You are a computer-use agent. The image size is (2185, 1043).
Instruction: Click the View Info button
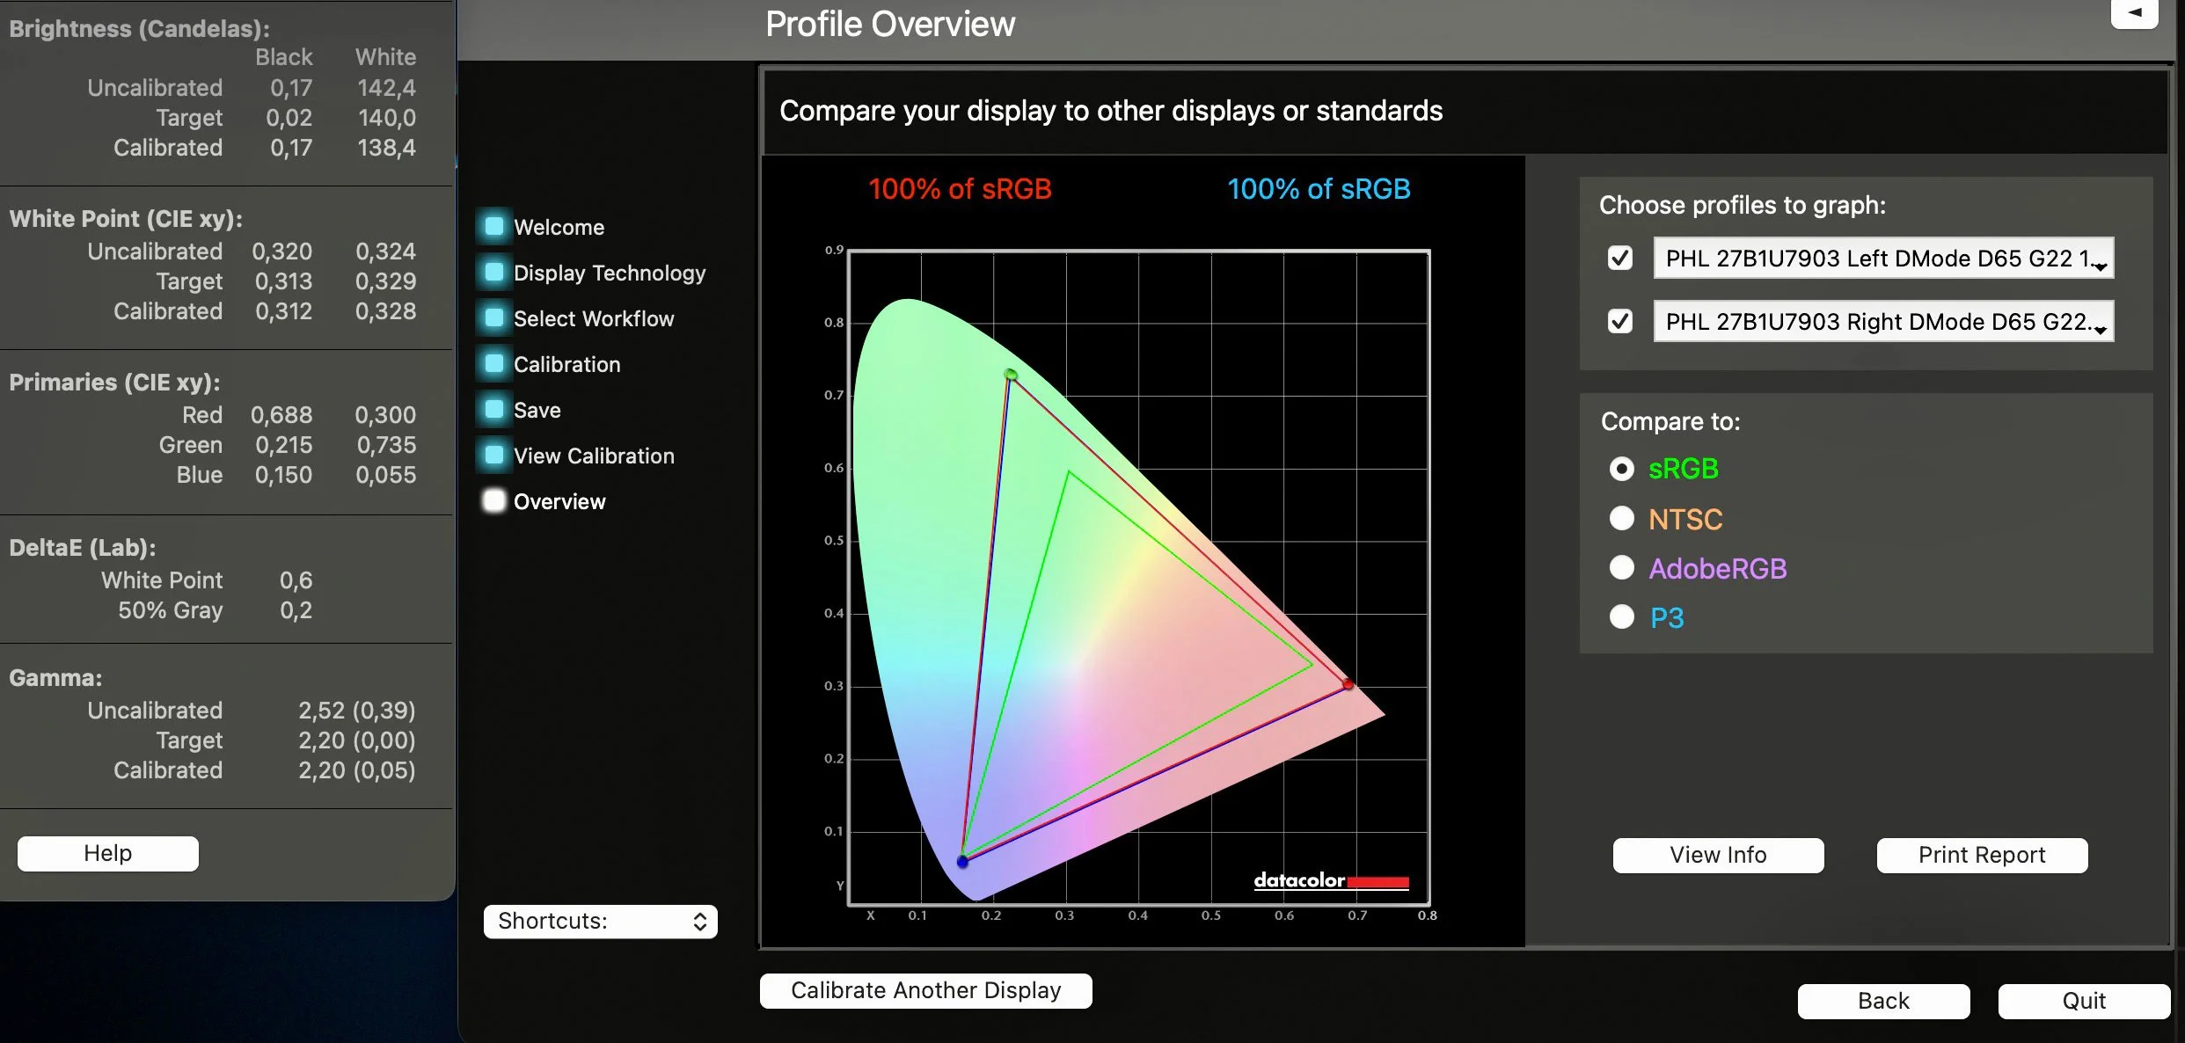1717,855
